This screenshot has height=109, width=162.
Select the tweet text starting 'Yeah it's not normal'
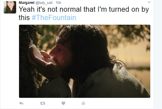tap(84, 13)
